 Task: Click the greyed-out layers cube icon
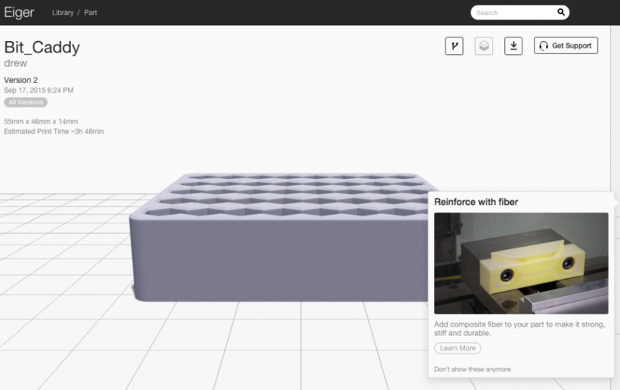(x=483, y=46)
